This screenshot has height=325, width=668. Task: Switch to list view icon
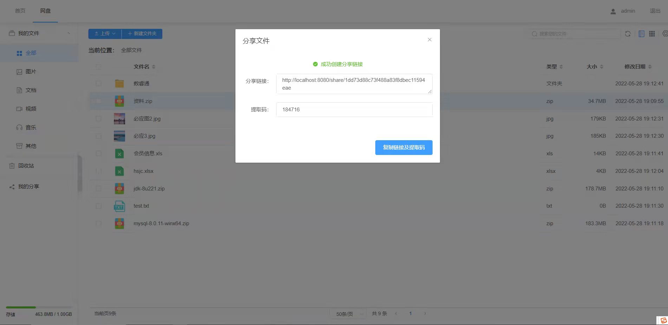[641, 34]
